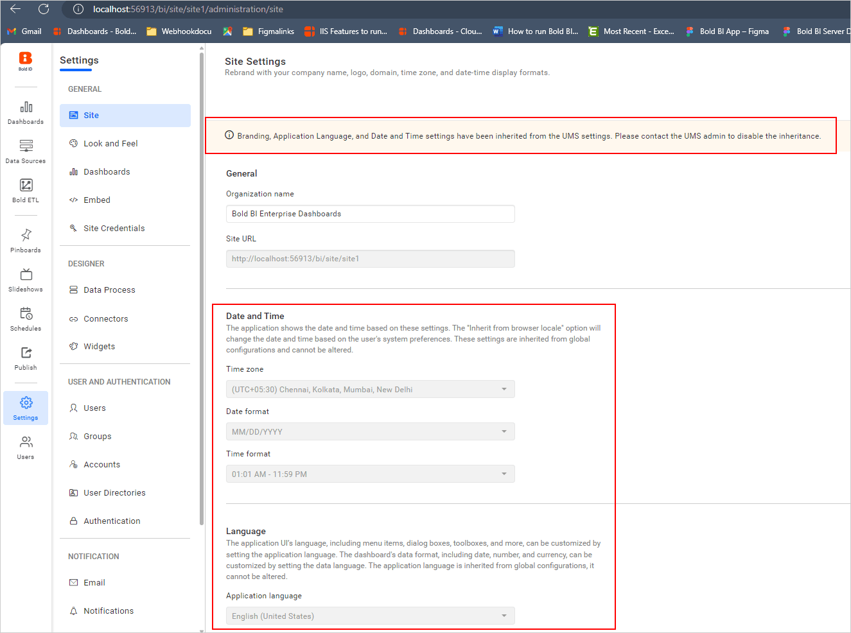Open the Application language dropdown

coord(370,615)
